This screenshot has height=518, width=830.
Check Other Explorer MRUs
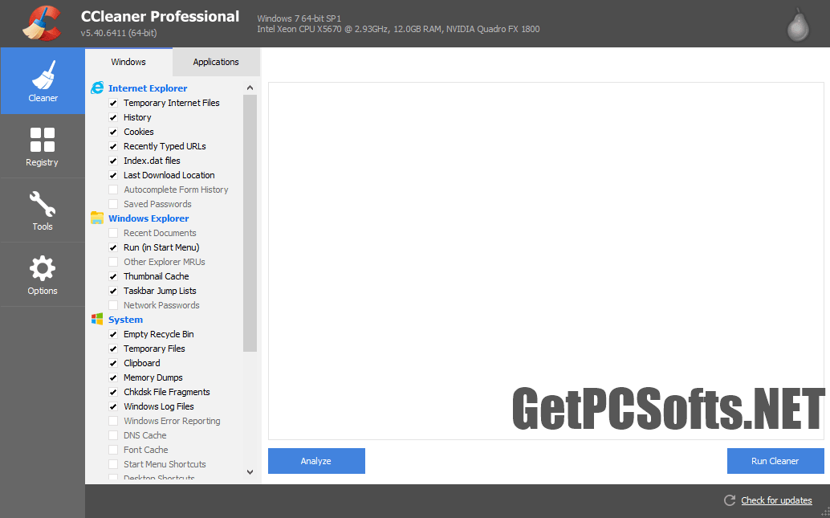(x=113, y=262)
